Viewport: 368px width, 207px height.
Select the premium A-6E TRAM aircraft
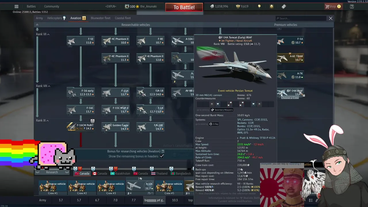[x=290, y=58]
